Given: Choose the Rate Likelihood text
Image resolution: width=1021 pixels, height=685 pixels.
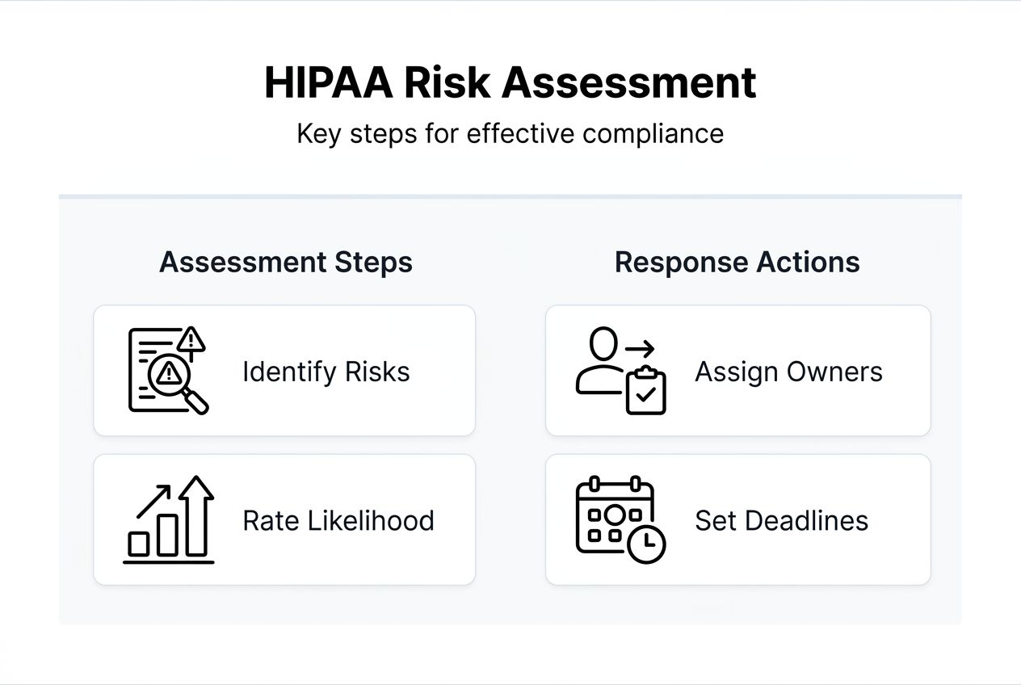Looking at the screenshot, I should (x=338, y=520).
